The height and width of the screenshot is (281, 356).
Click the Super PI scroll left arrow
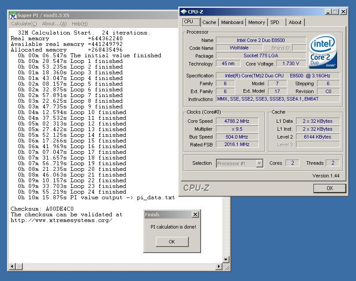12,267
